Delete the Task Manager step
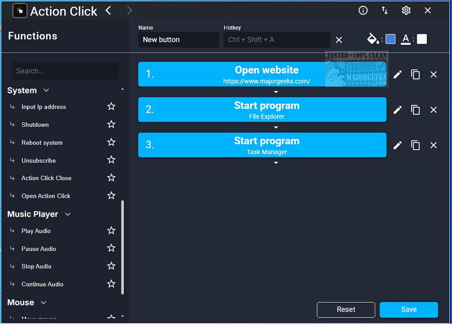 (434, 145)
